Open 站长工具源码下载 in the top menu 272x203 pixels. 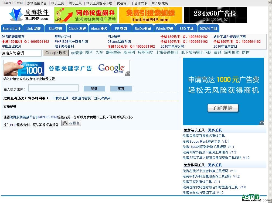coord(99,3)
